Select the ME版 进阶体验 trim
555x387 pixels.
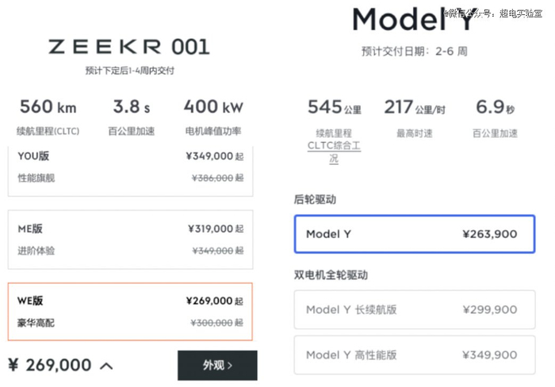point(130,239)
